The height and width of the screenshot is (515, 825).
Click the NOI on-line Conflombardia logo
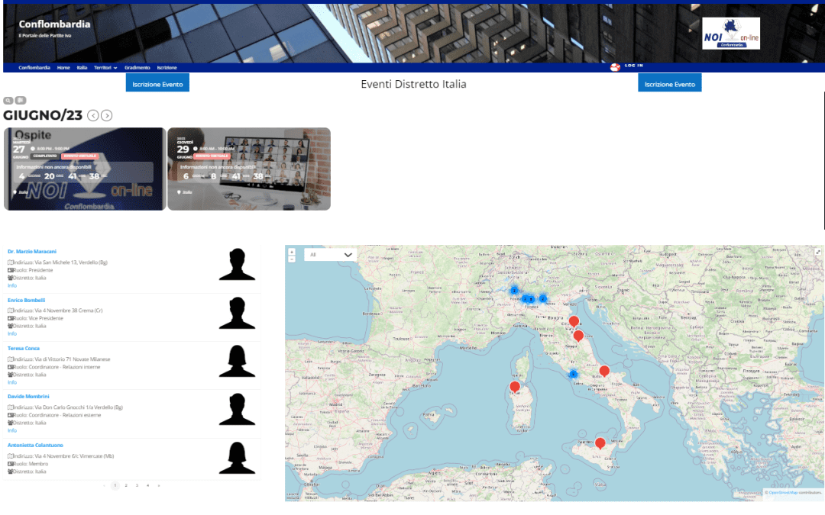[730, 34]
